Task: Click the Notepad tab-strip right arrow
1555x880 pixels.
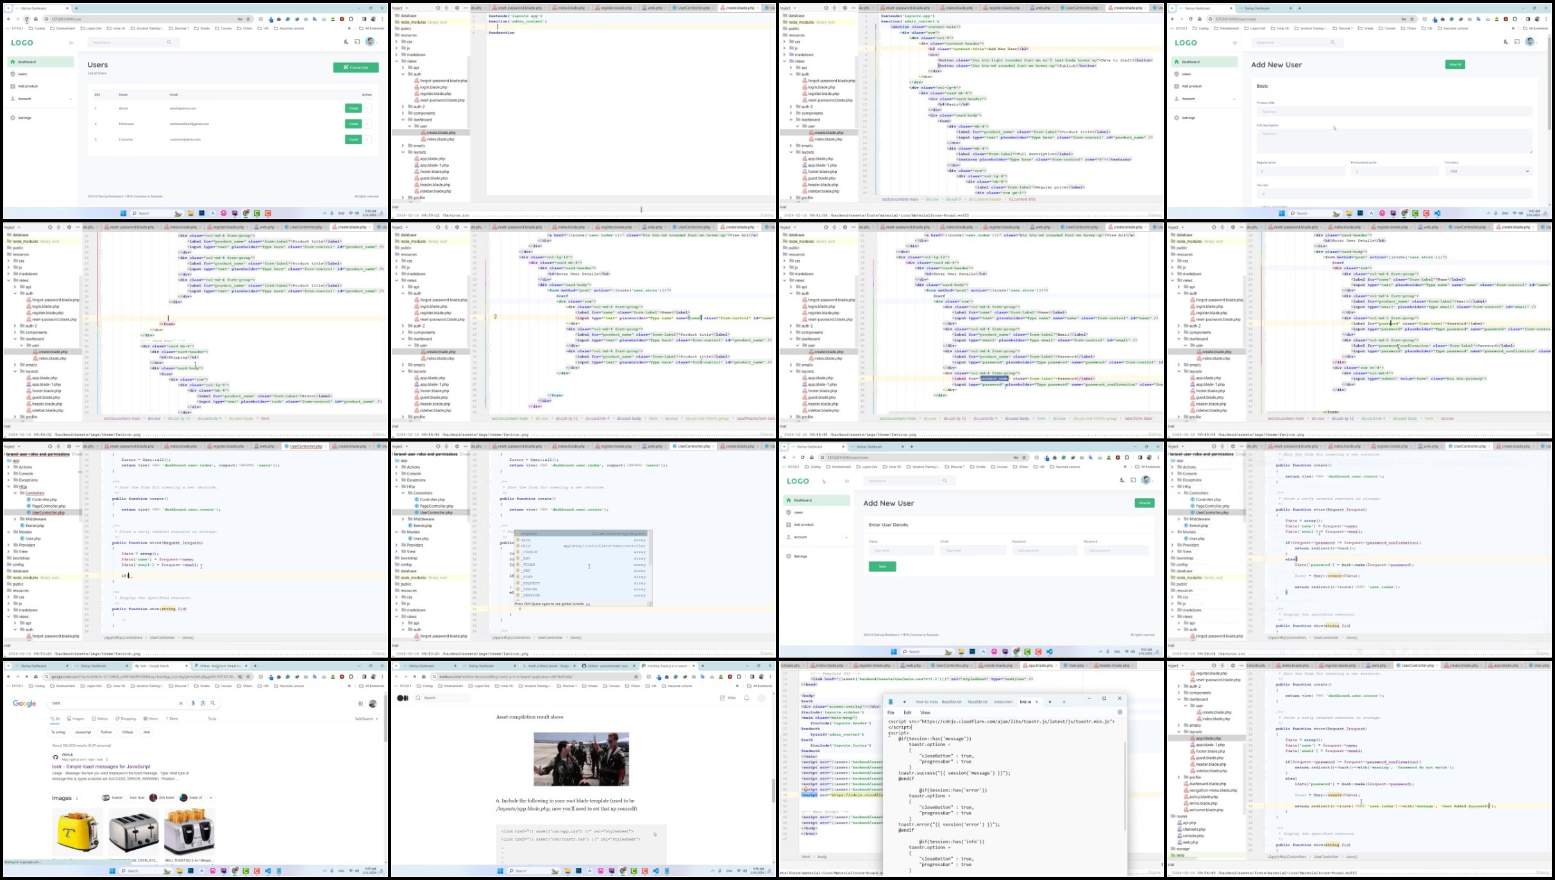Action: (1050, 702)
